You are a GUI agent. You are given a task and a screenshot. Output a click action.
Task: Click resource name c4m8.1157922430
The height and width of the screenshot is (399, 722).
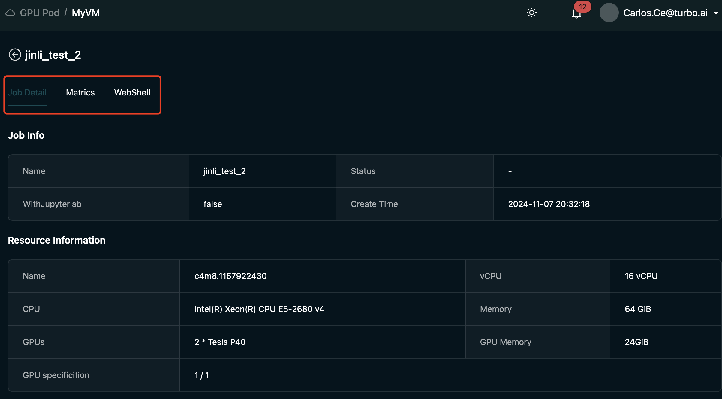tap(230, 276)
